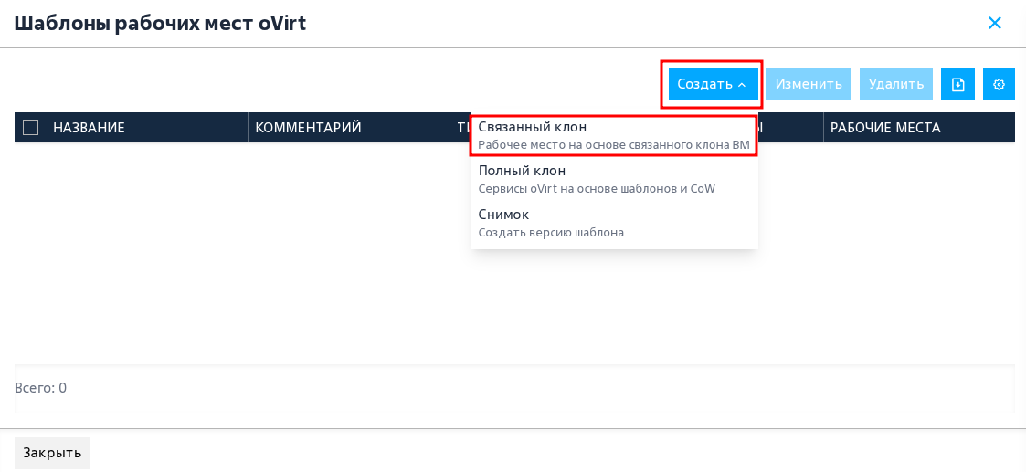Click the Всего: 0 footer counter
Screen dimensions: 1026x472
[x=40, y=388]
